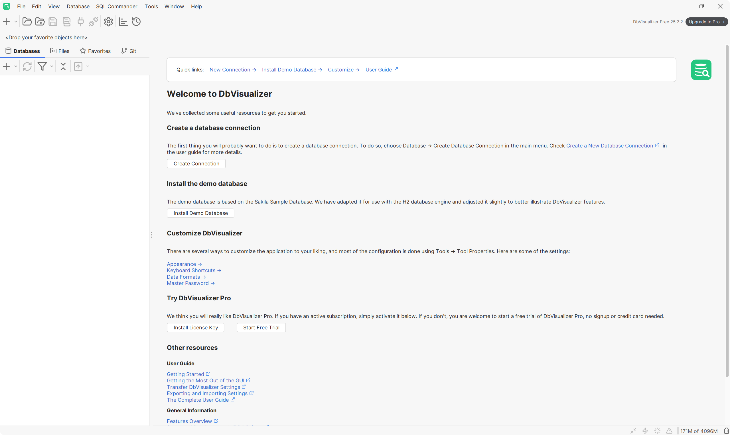The width and height of the screenshot is (730, 435).
Task: Open the filter funnel dropdown arrow
Action: coord(51,67)
